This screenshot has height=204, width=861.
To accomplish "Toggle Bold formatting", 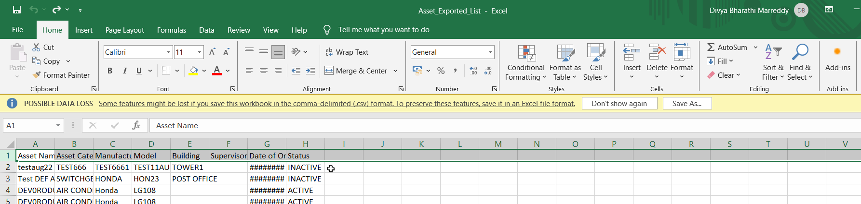I will coord(110,71).
